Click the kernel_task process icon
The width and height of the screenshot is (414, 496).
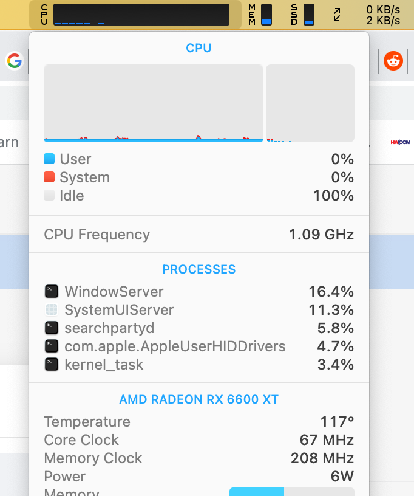(52, 365)
